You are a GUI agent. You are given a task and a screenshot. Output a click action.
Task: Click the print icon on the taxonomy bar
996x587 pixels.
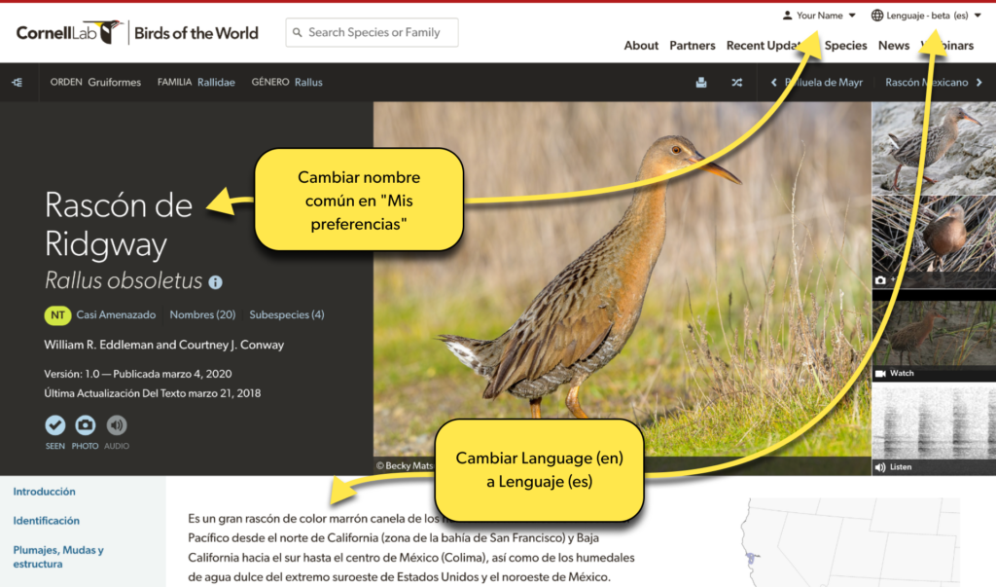click(x=701, y=82)
